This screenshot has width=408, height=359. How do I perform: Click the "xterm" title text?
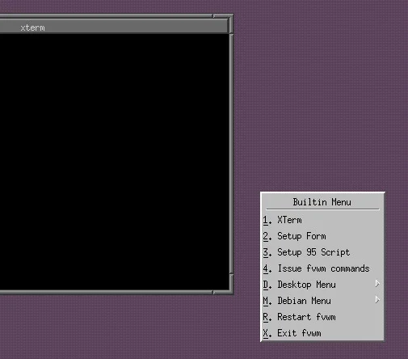[32, 27]
